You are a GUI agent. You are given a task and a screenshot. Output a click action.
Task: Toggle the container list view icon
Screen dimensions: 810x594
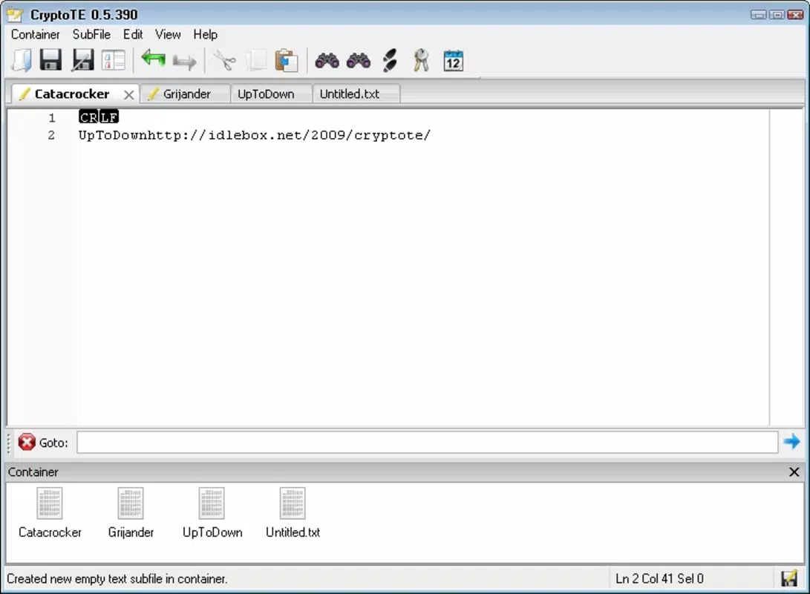114,60
